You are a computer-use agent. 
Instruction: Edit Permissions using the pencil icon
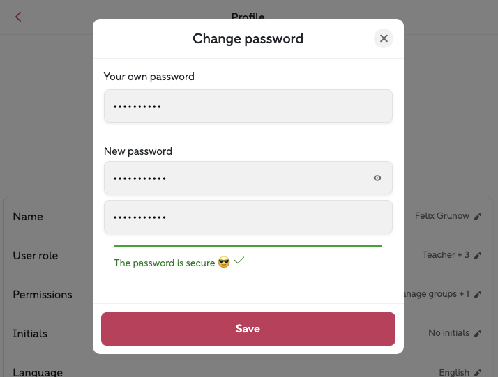coord(478,295)
